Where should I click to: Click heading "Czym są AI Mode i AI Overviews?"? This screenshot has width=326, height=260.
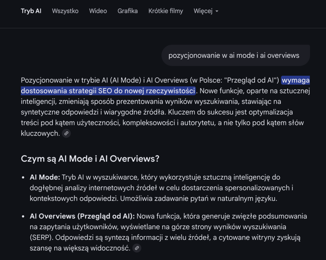tap(90, 159)
